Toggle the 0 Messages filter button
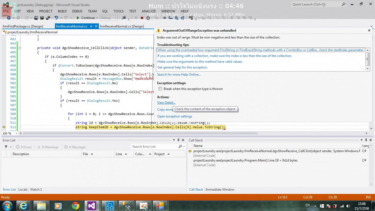The width and height of the screenshot is (375, 211). pos(75,147)
